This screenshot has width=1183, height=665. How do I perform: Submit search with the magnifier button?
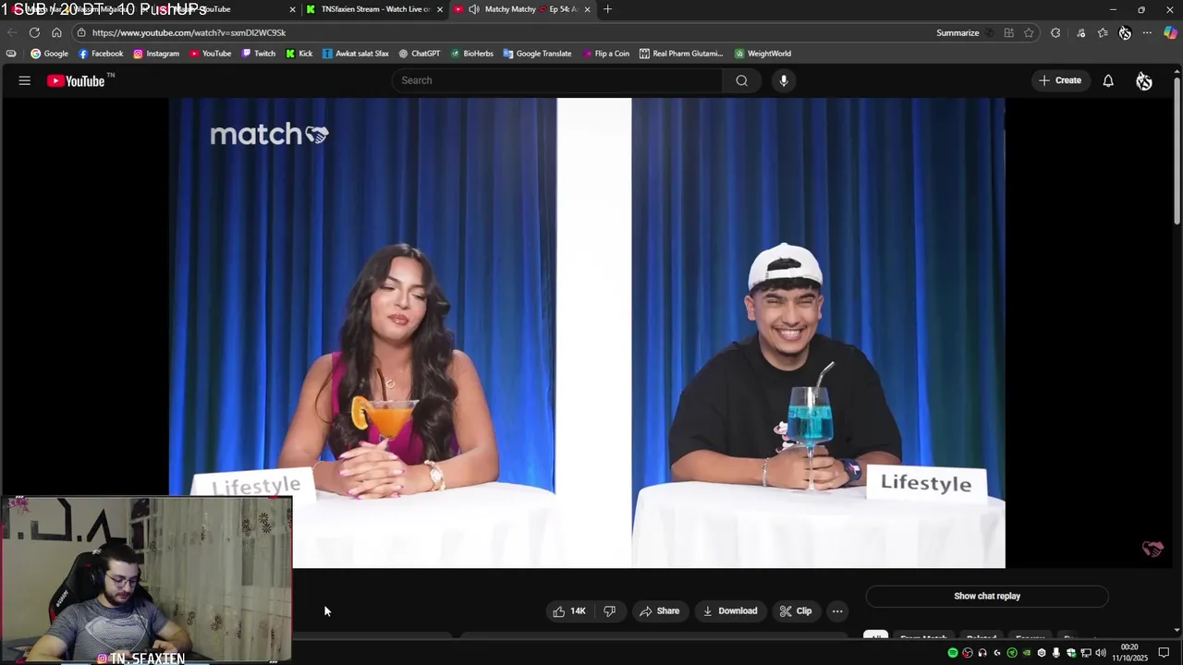[x=741, y=80]
